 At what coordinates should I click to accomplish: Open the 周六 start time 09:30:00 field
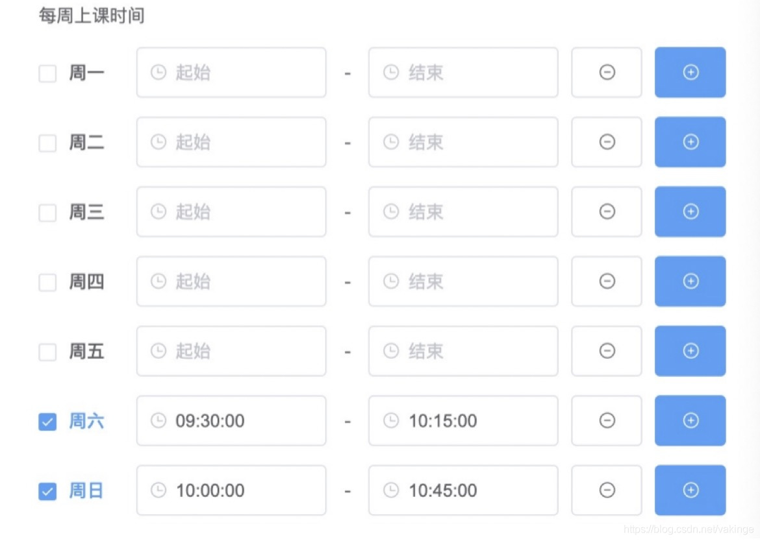click(x=231, y=420)
